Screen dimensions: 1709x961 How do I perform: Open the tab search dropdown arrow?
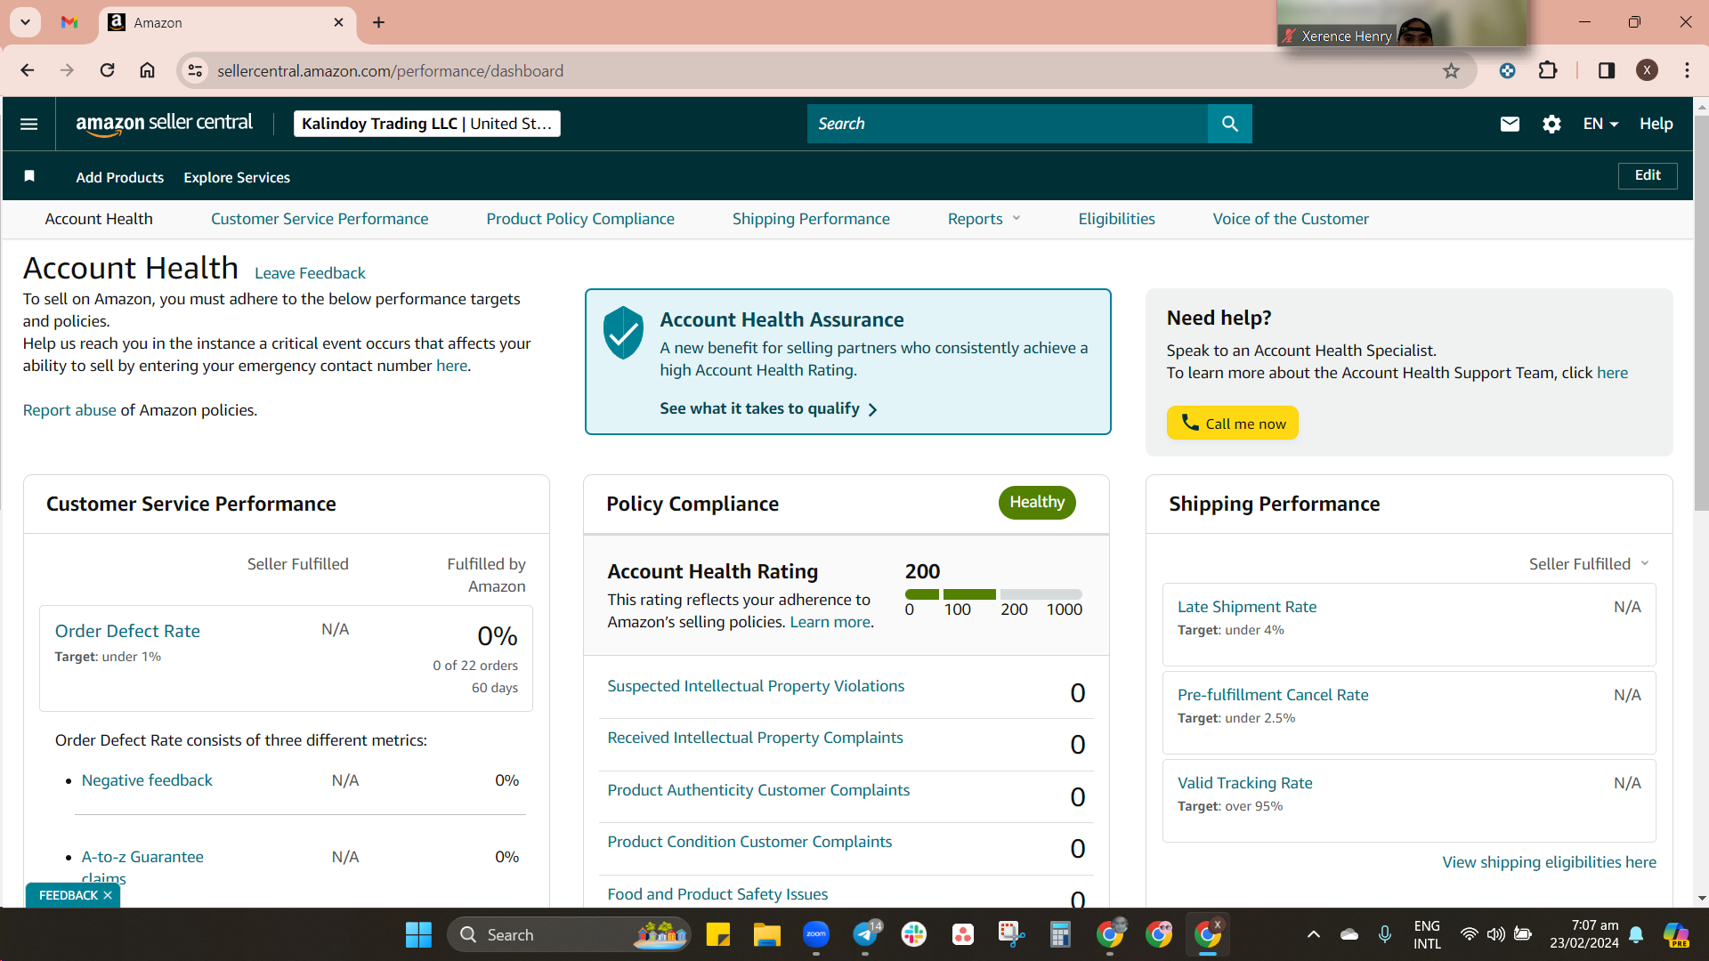click(25, 22)
